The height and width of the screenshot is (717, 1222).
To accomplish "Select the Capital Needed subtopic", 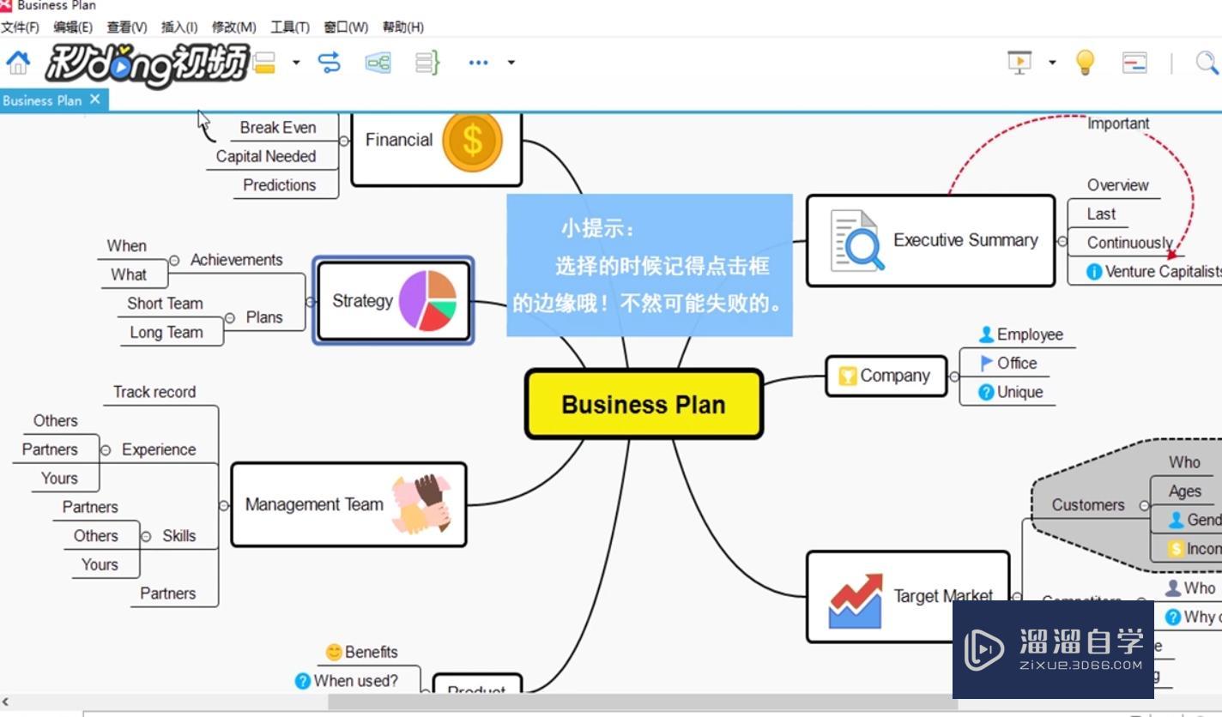I will 265,156.
